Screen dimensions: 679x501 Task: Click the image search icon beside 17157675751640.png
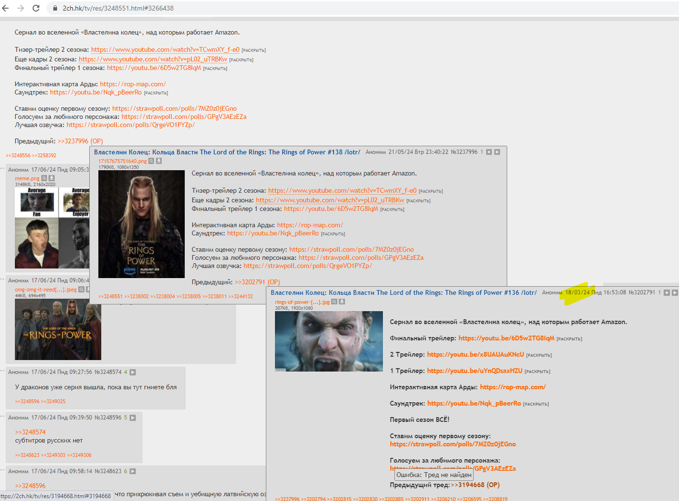[x=151, y=161]
